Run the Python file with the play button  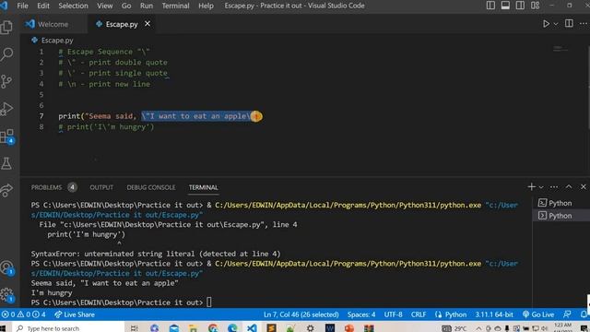point(546,24)
